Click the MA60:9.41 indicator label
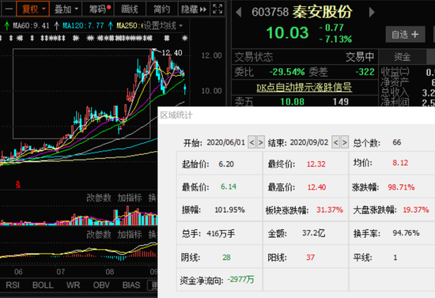 31,26
